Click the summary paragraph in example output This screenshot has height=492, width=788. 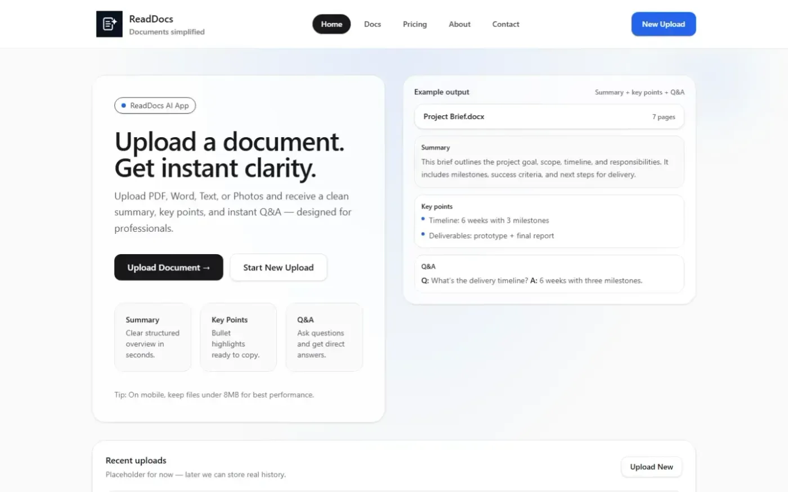[x=545, y=168]
